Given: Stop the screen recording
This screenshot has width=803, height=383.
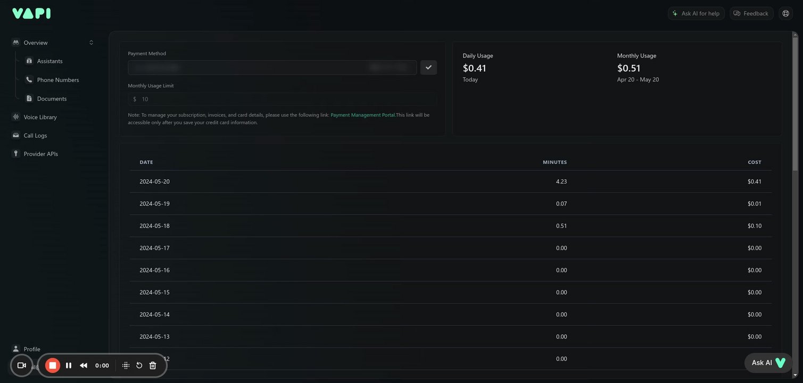Looking at the screenshot, I should point(53,365).
